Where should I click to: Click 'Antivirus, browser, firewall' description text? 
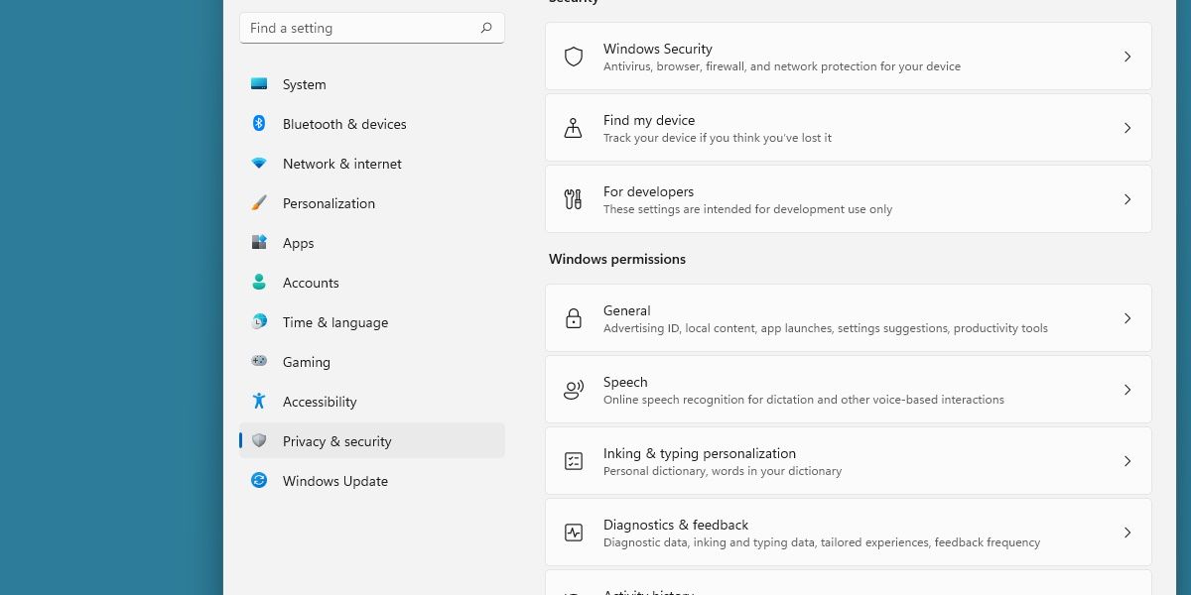pyautogui.click(x=782, y=66)
